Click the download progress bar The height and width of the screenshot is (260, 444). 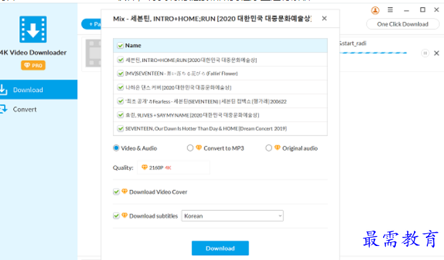[x=374, y=53]
